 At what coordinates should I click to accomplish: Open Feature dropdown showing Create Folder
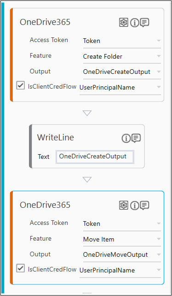pos(122,56)
